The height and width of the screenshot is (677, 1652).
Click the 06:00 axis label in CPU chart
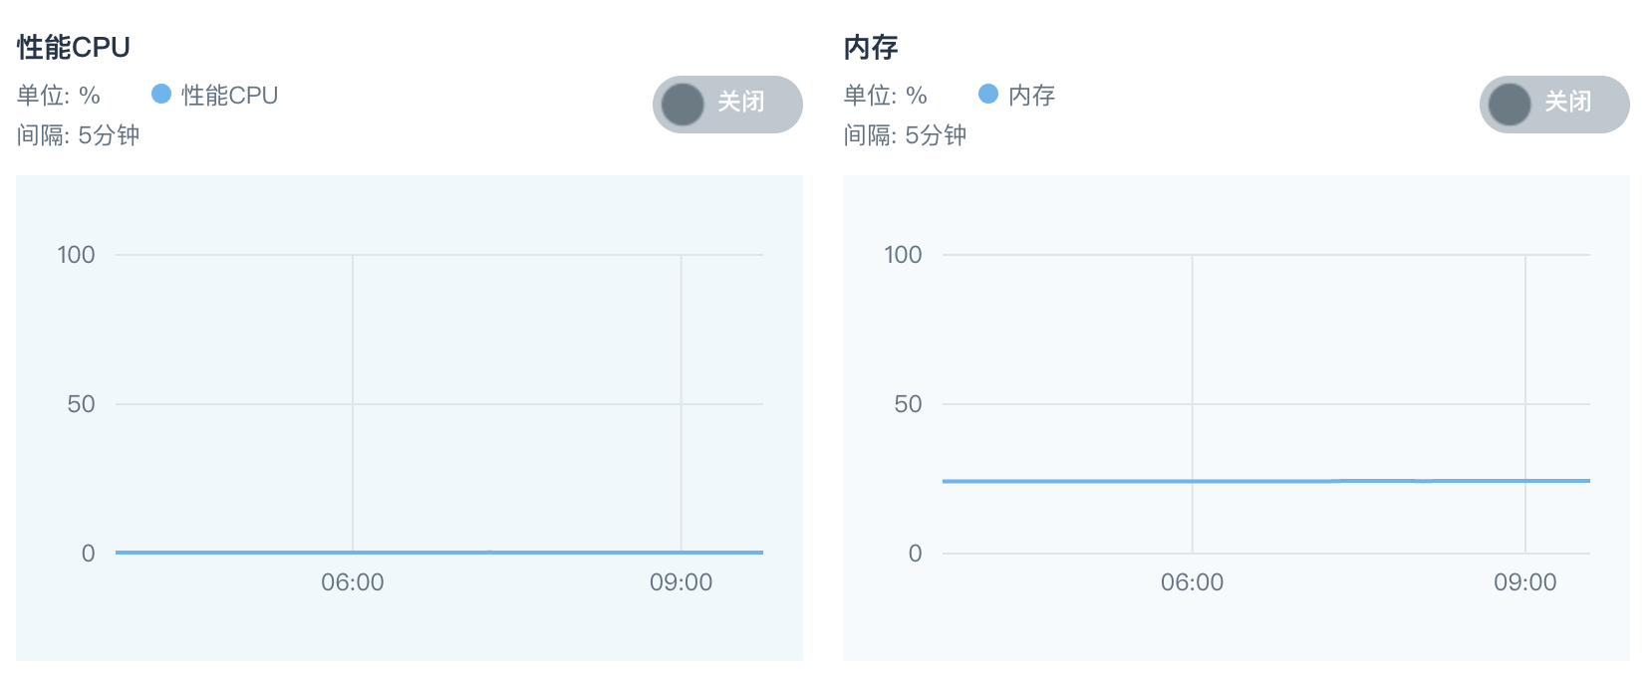click(x=353, y=582)
